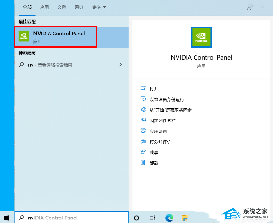Launch Microsoft Edge from taskbar
This screenshot has width=273, height=223.
click(169, 218)
